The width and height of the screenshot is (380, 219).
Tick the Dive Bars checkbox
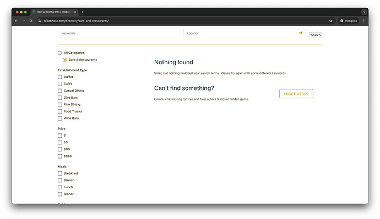point(60,98)
